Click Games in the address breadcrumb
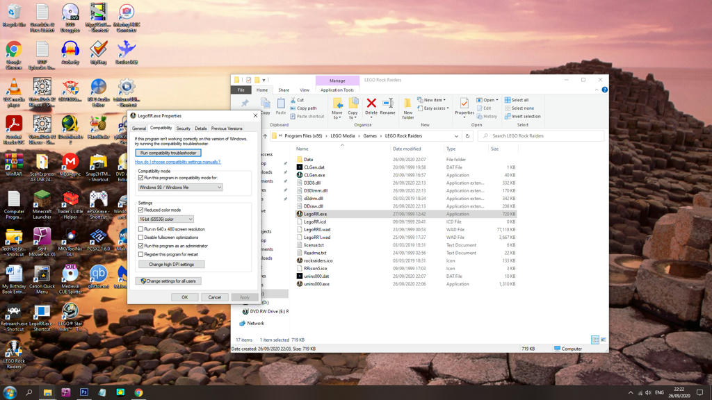The width and height of the screenshot is (712, 400). [370, 135]
